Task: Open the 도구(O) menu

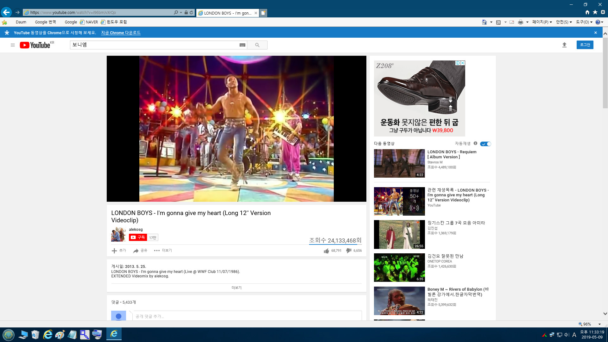Action: pyautogui.click(x=584, y=22)
